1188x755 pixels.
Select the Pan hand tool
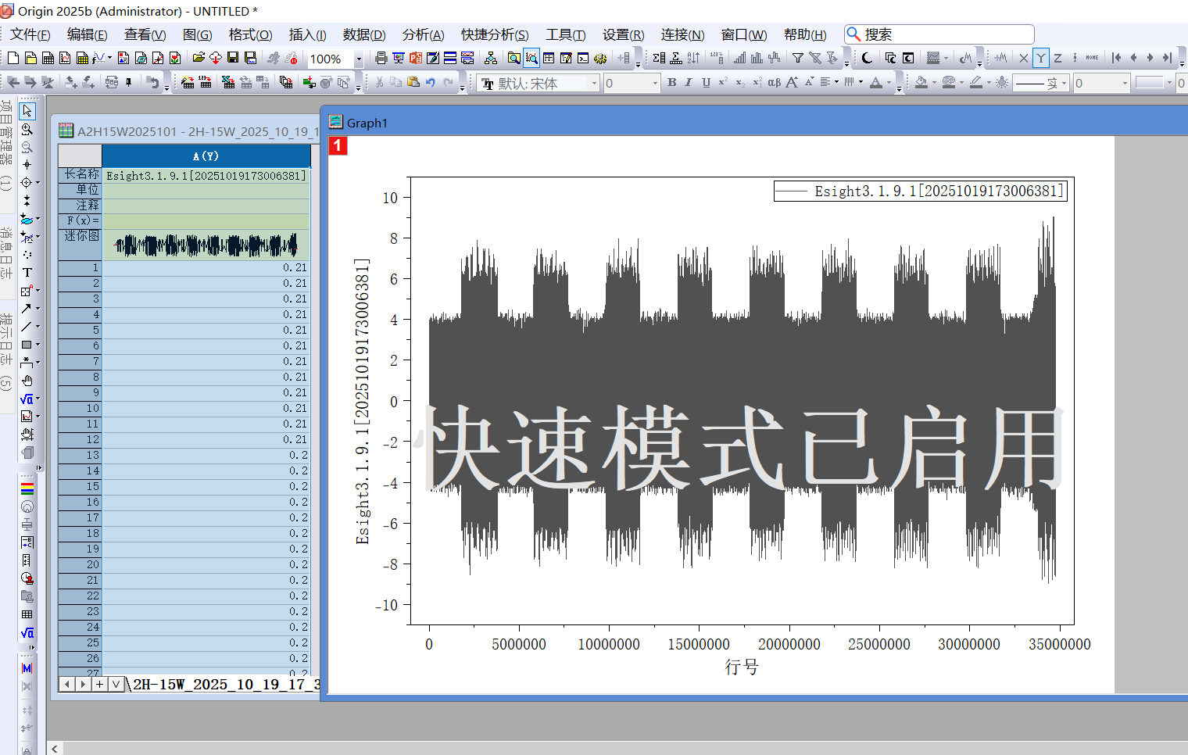[27, 381]
